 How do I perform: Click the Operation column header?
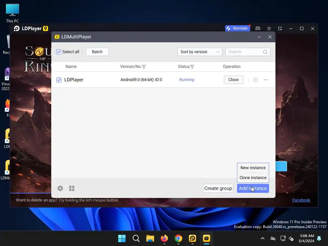point(232,67)
